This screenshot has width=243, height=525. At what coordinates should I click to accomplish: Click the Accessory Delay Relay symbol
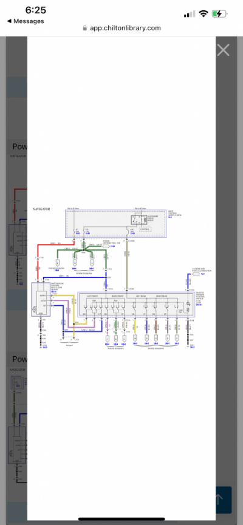pyautogui.click(x=139, y=219)
